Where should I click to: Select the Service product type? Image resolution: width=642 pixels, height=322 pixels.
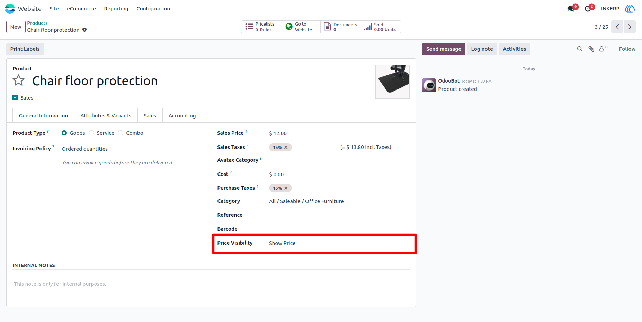[x=91, y=133]
